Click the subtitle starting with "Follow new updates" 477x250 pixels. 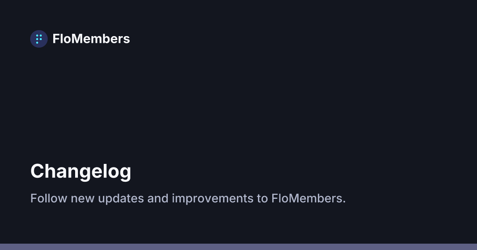point(188,198)
